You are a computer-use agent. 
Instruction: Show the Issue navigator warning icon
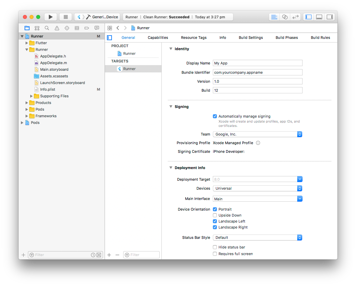point(56,28)
